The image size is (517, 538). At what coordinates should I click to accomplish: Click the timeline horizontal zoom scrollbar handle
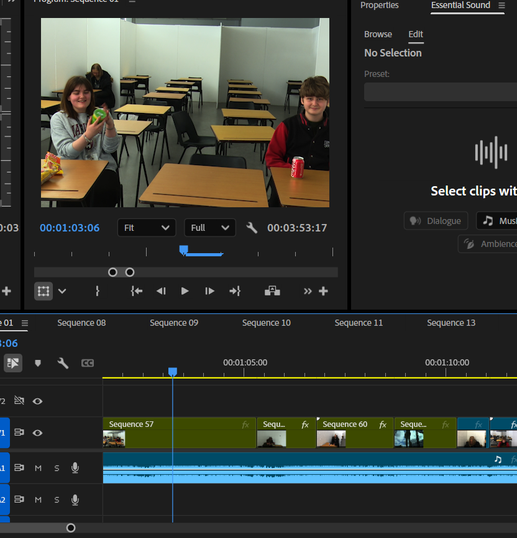[x=71, y=527]
